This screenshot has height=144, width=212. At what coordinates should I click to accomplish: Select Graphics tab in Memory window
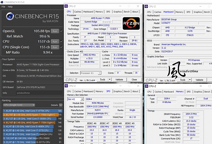point(198,92)
